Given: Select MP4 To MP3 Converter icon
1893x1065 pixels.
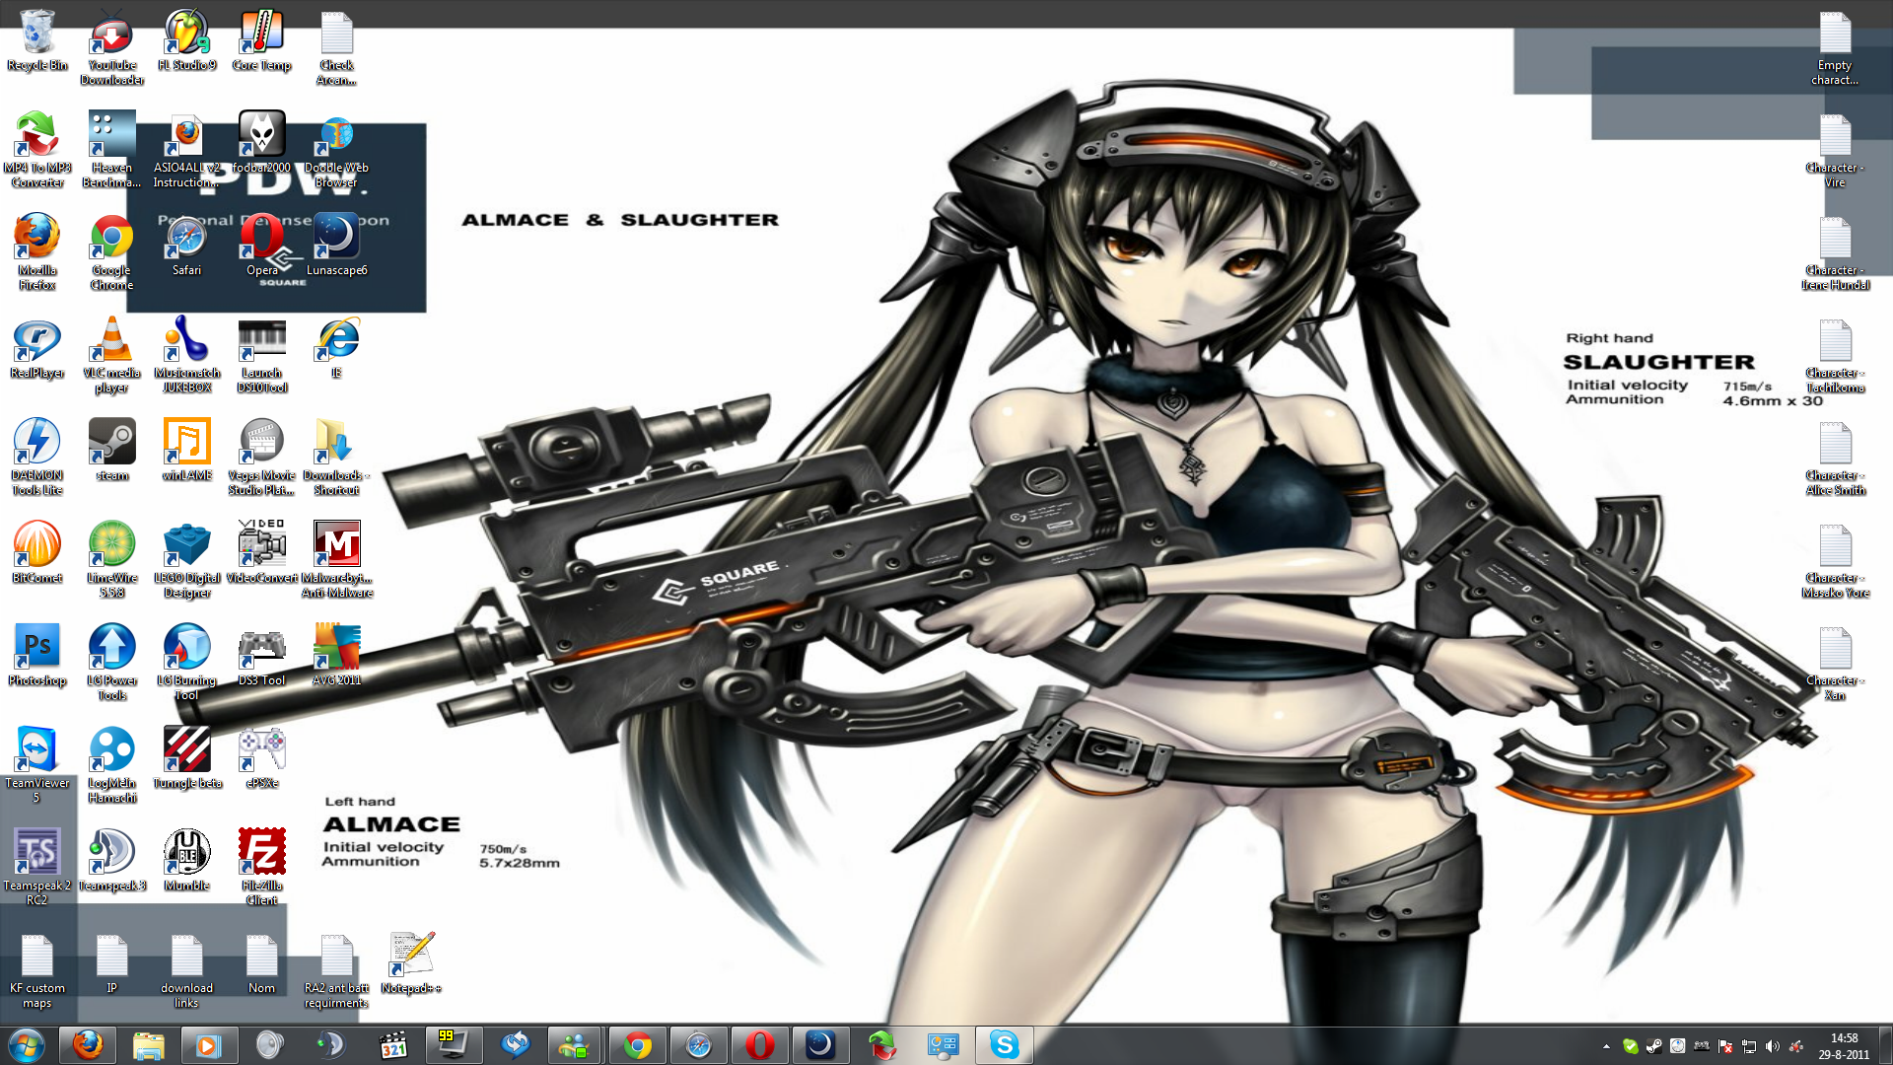Looking at the screenshot, I should pos(37,150).
